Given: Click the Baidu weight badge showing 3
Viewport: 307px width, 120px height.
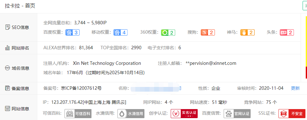Looking at the screenshot, I should pyautogui.click(x=72, y=32).
